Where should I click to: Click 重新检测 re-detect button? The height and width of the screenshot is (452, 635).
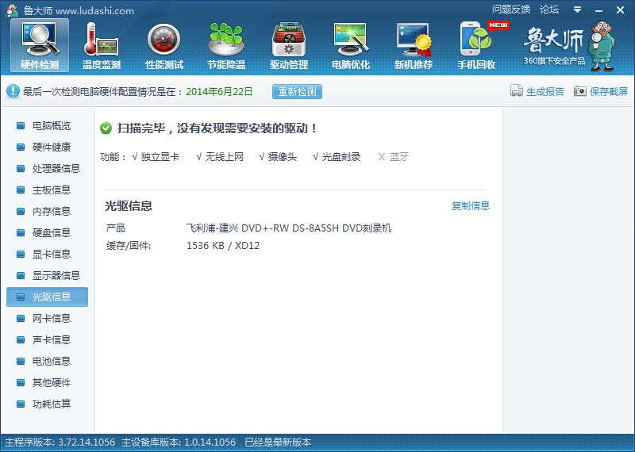297,91
